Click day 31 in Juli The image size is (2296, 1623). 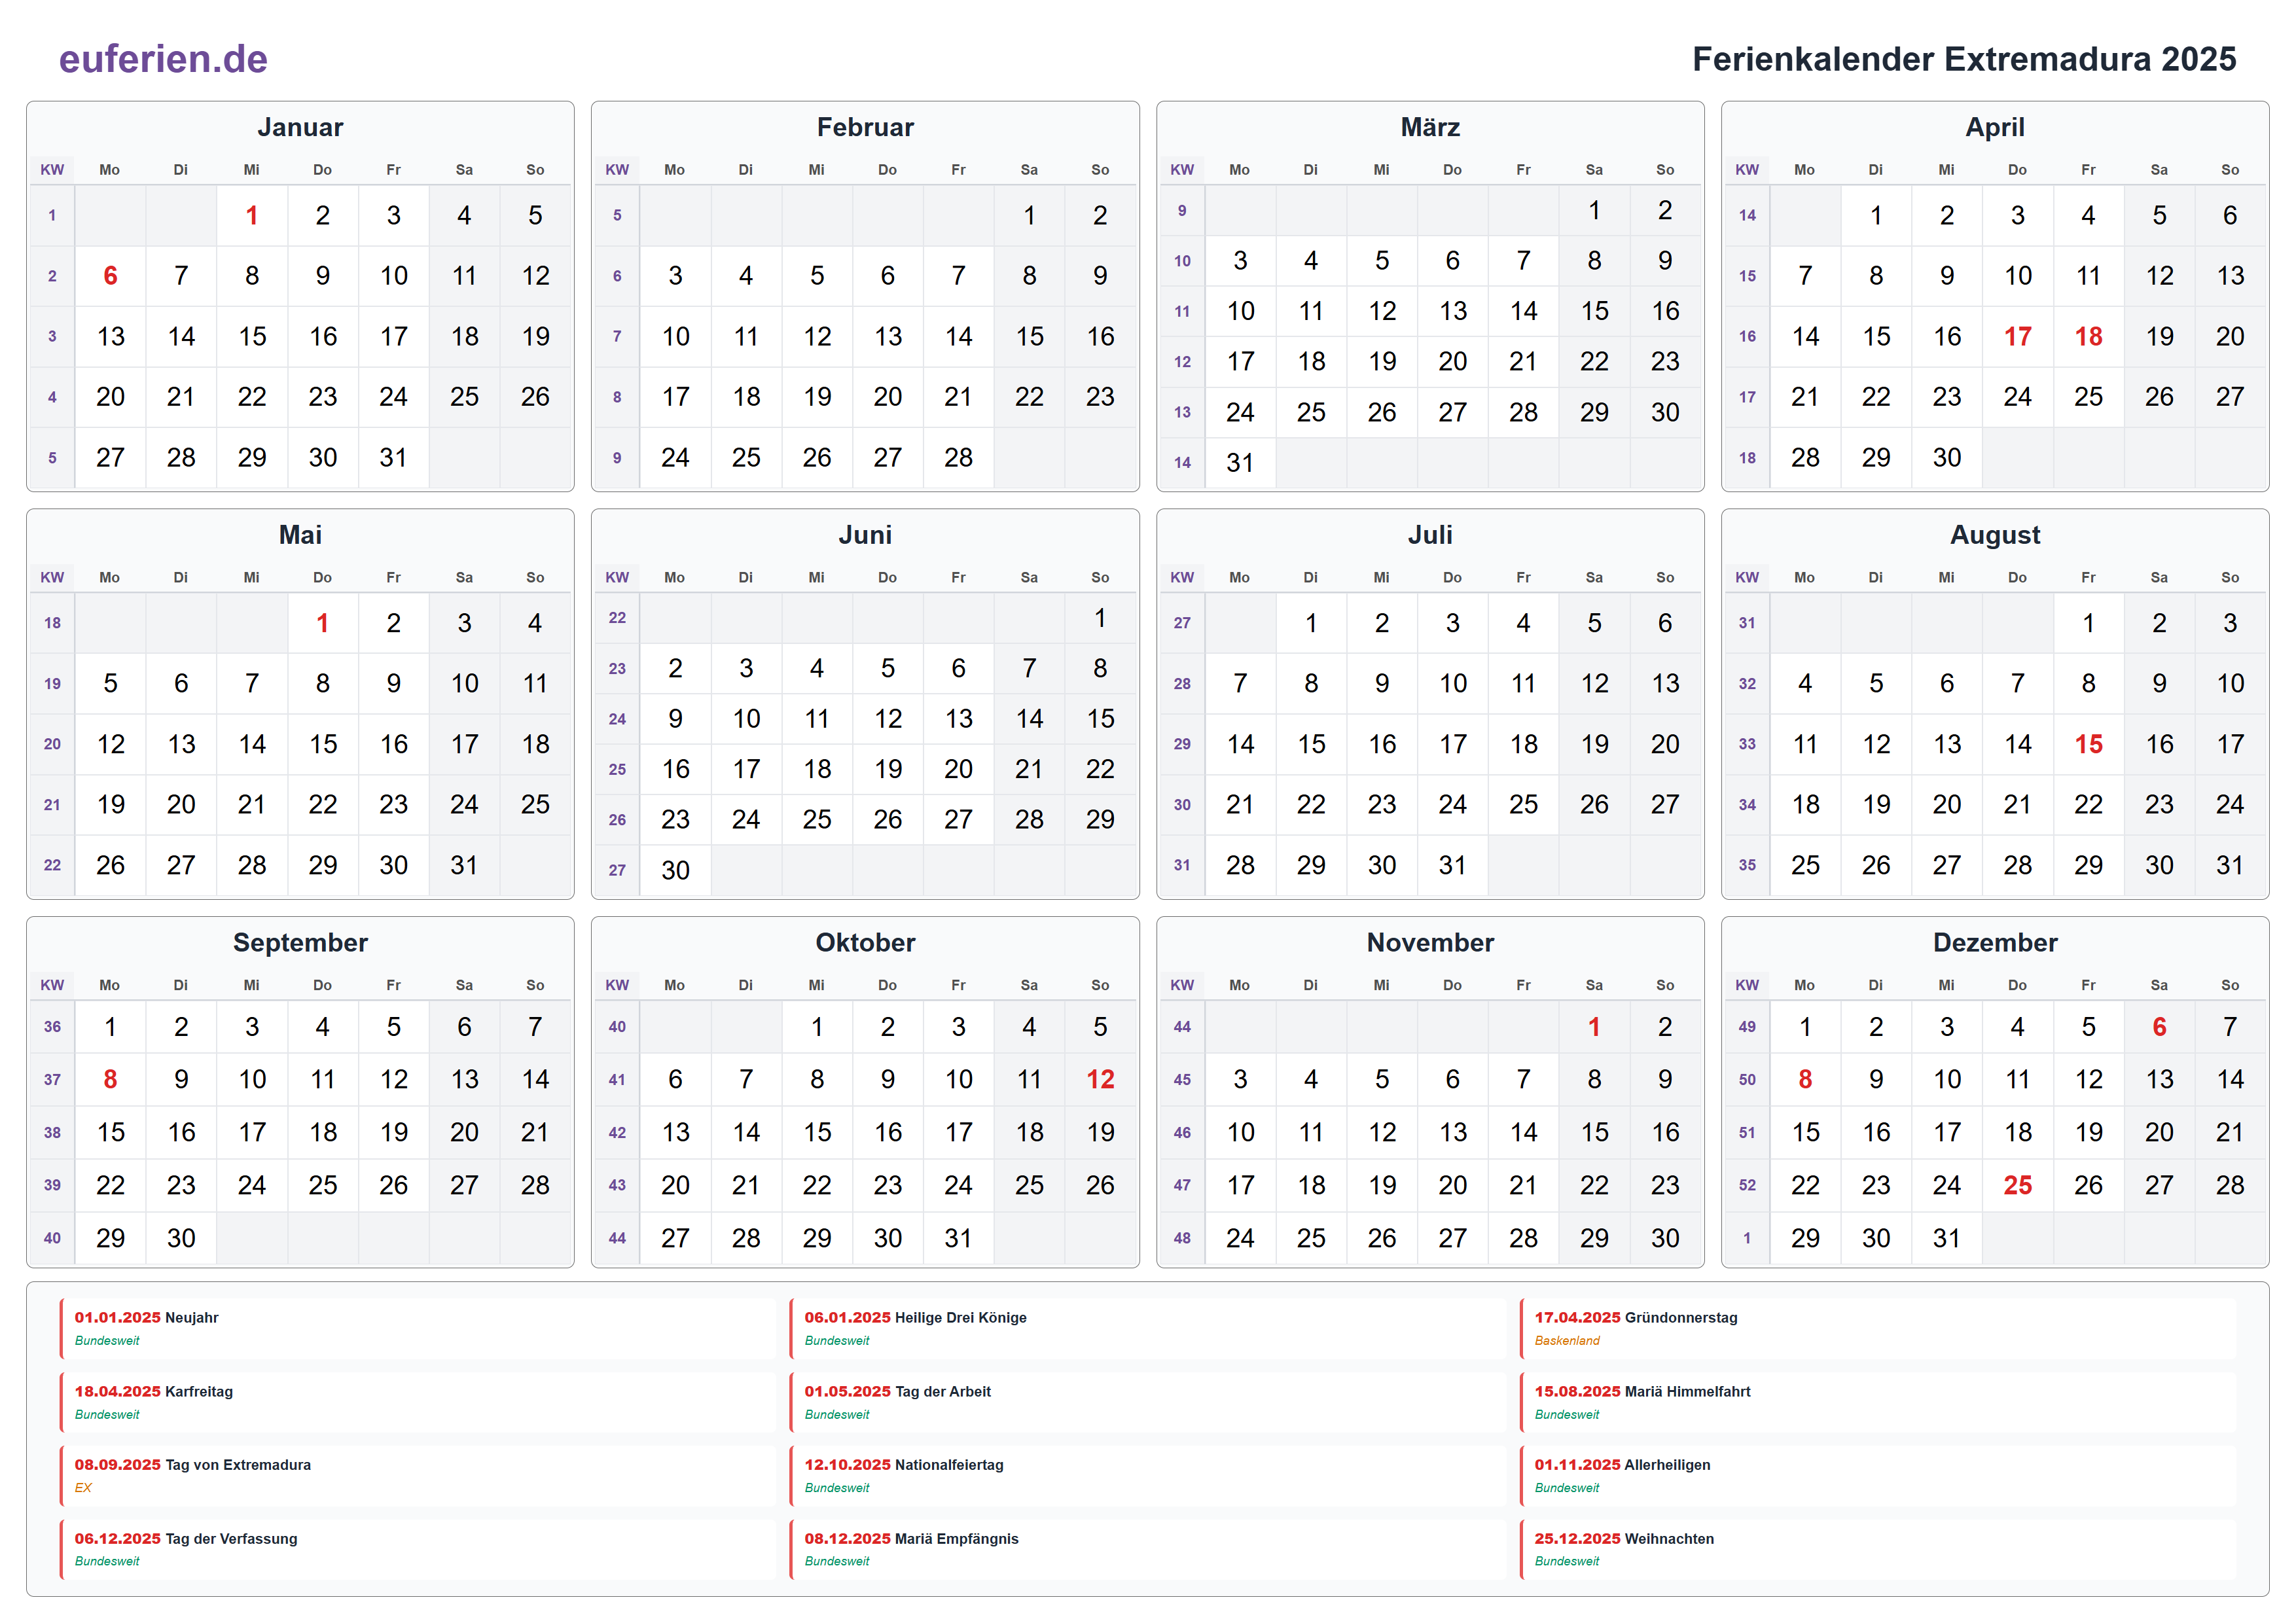(x=1452, y=865)
